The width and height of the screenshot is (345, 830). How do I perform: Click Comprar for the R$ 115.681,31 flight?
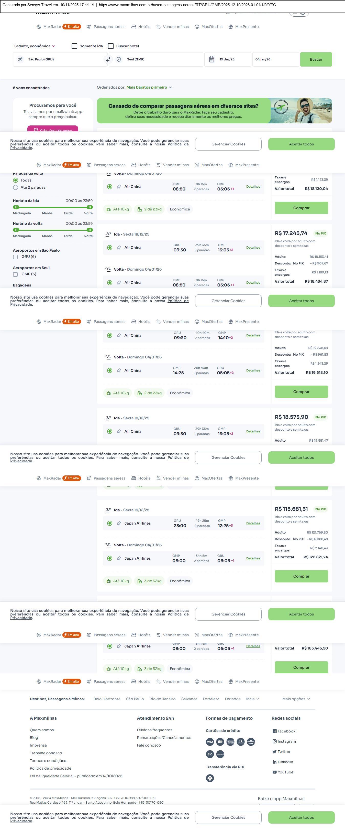pyautogui.click(x=301, y=576)
